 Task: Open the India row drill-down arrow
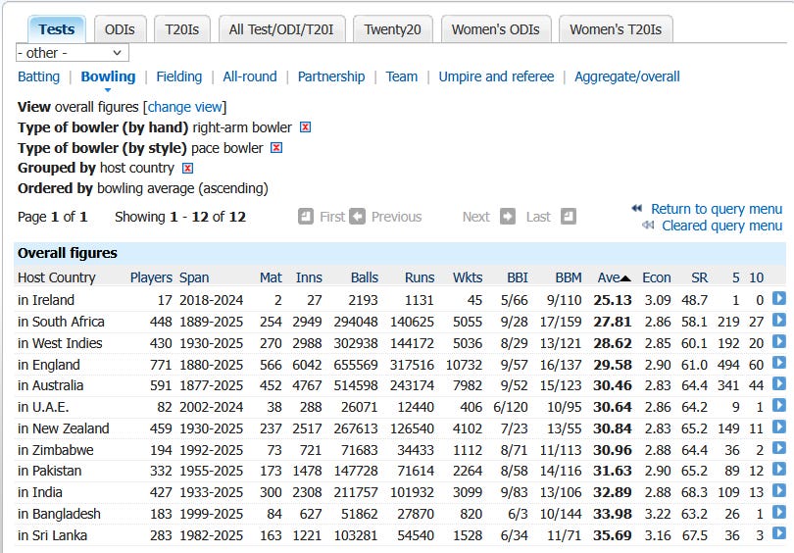(779, 490)
